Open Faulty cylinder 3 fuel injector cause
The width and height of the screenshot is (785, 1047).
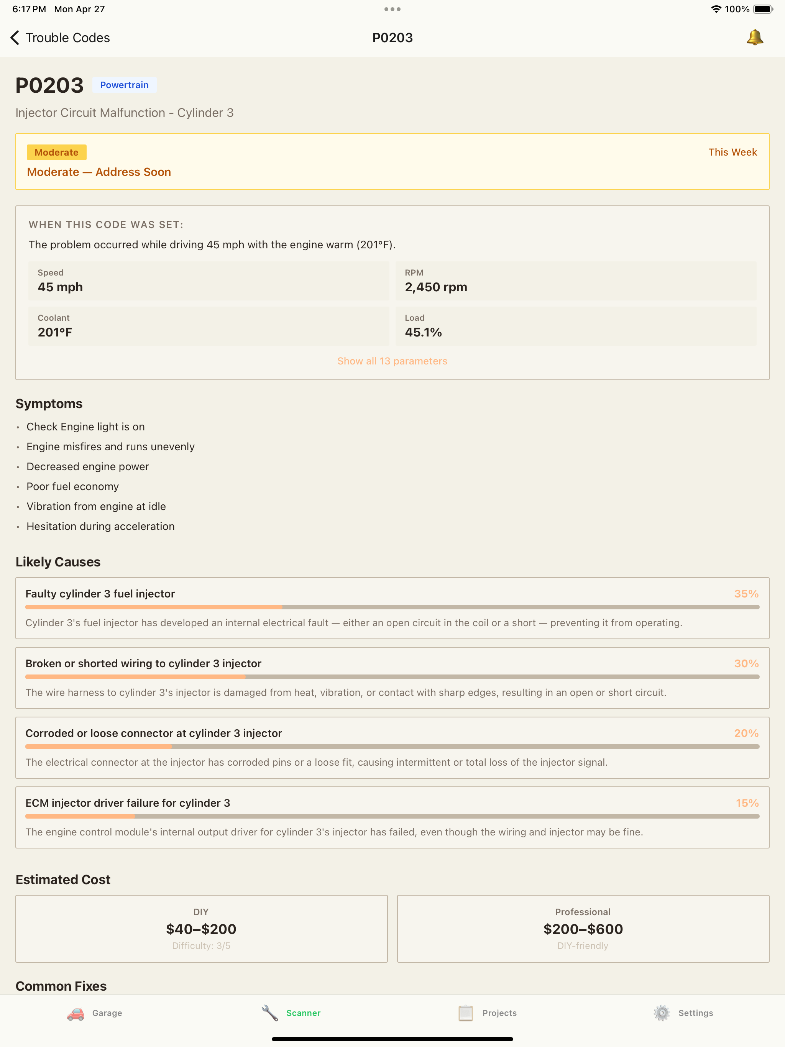click(x=392, y=608)
